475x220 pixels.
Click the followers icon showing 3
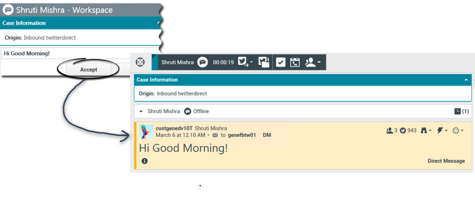pos(389,130)
